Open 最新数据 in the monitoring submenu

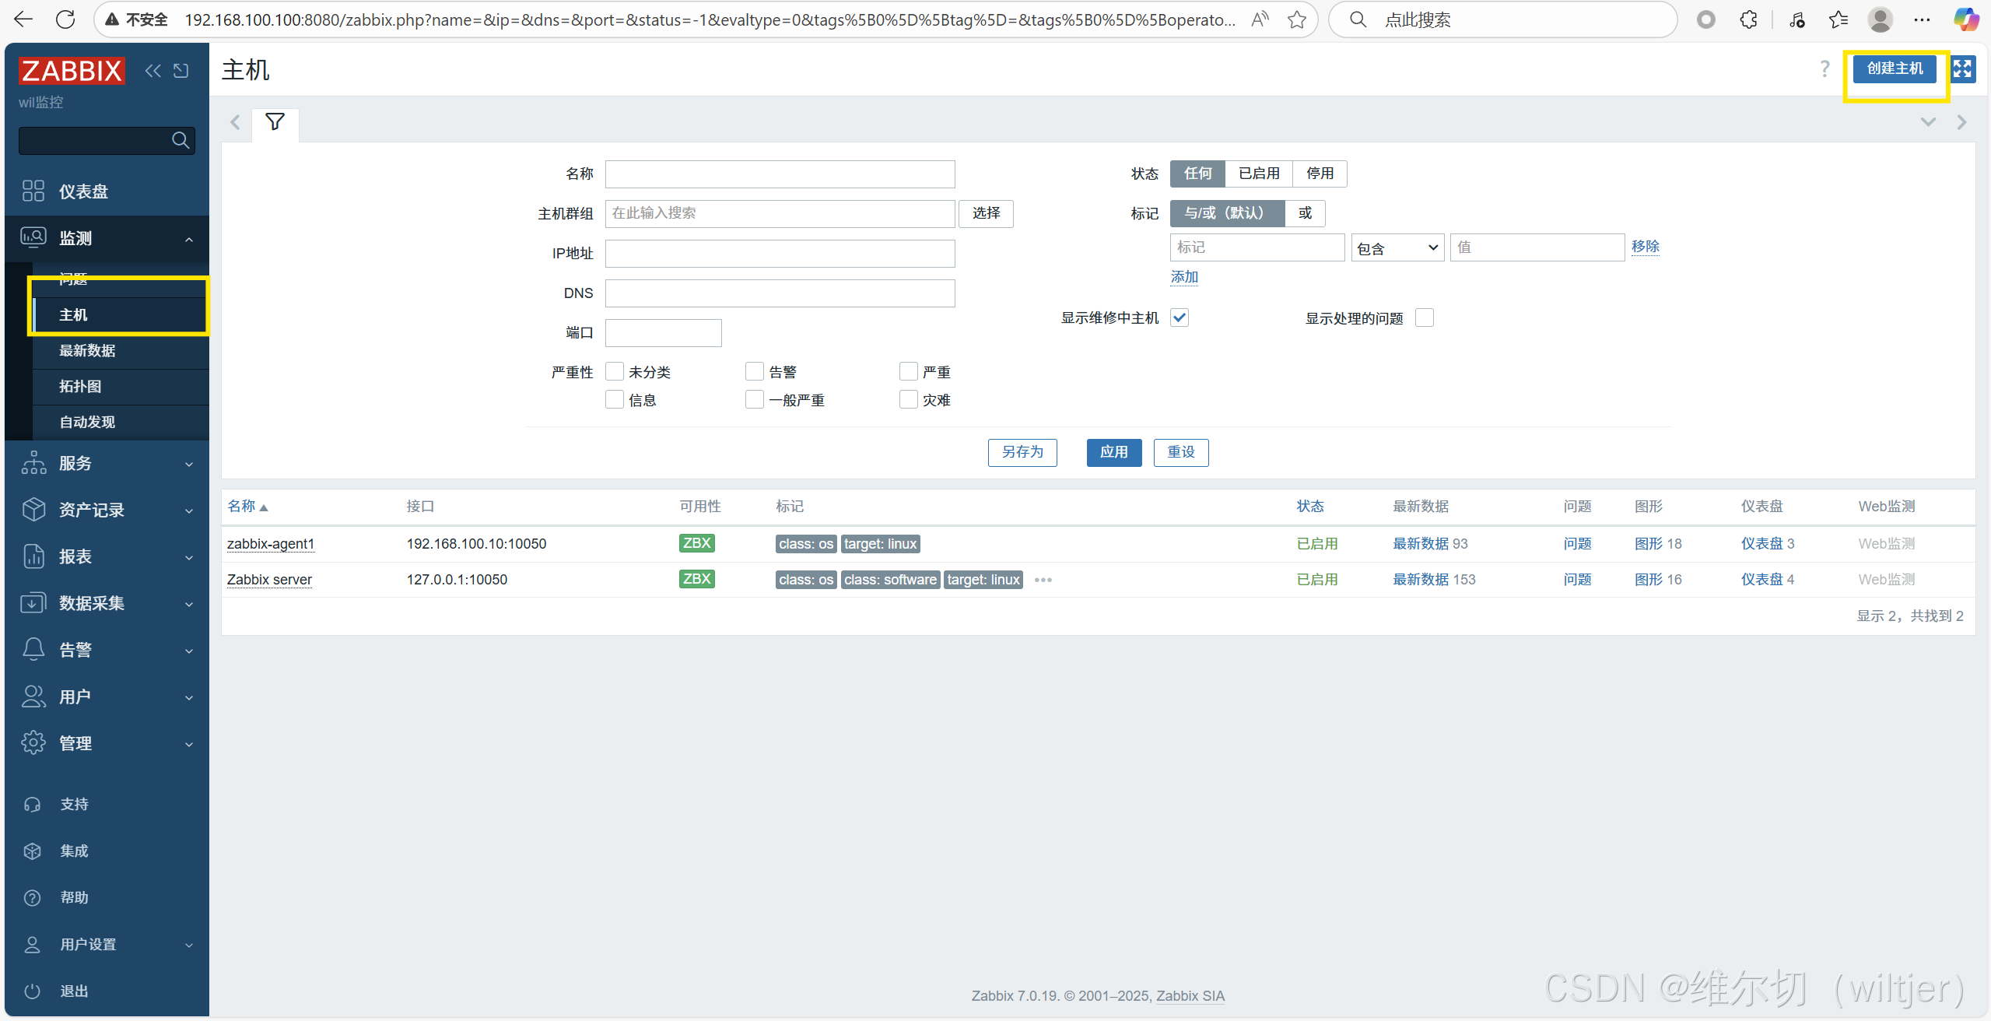tap(87, 351)
